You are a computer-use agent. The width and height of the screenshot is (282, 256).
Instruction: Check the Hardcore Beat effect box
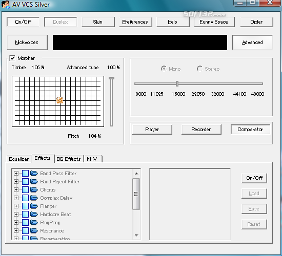pos(25,214)
